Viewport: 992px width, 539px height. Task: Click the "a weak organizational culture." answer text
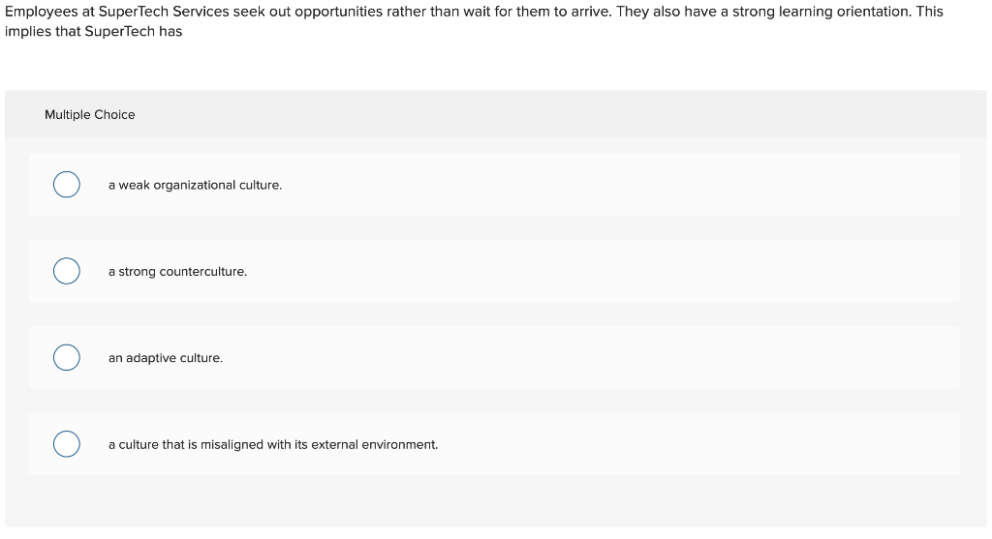(x=195, y=185)
